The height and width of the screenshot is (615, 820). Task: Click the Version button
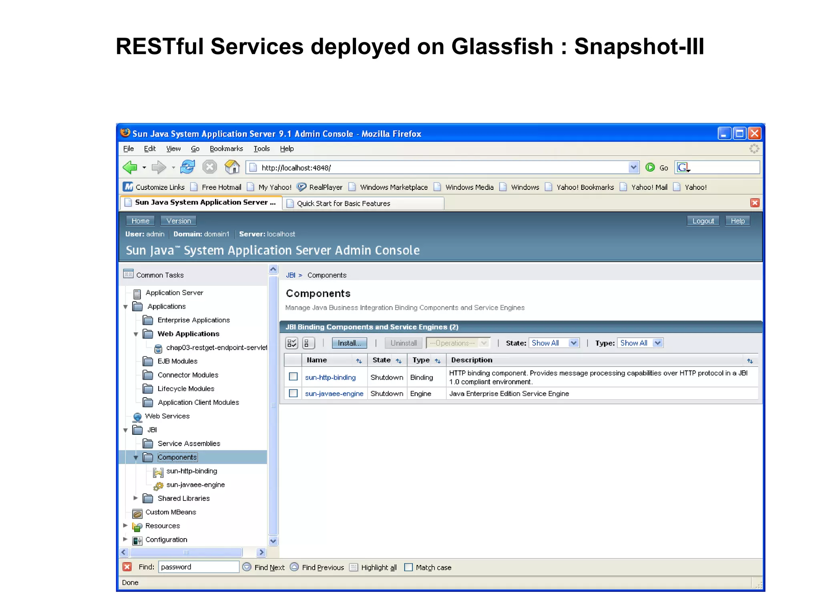(x=179, y=221)
